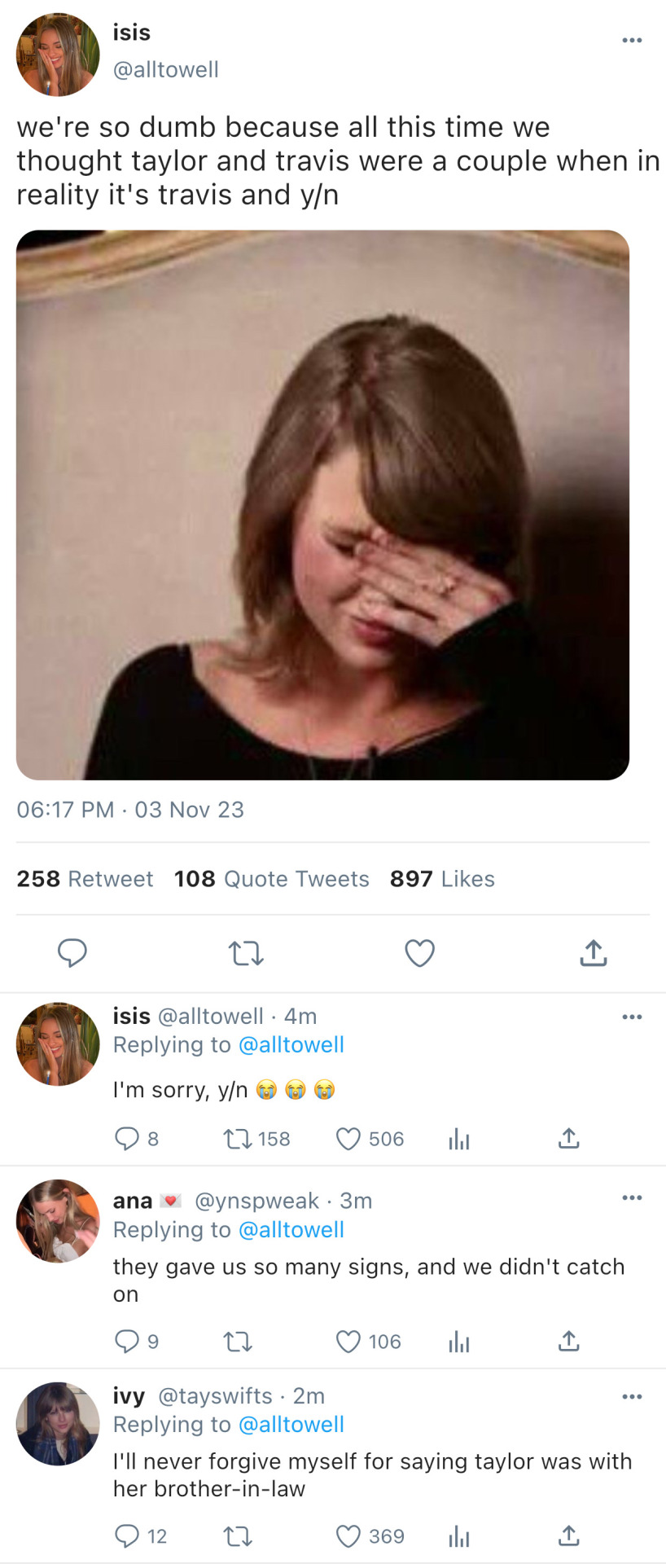Share the main tweet using the upload icon

594,953
